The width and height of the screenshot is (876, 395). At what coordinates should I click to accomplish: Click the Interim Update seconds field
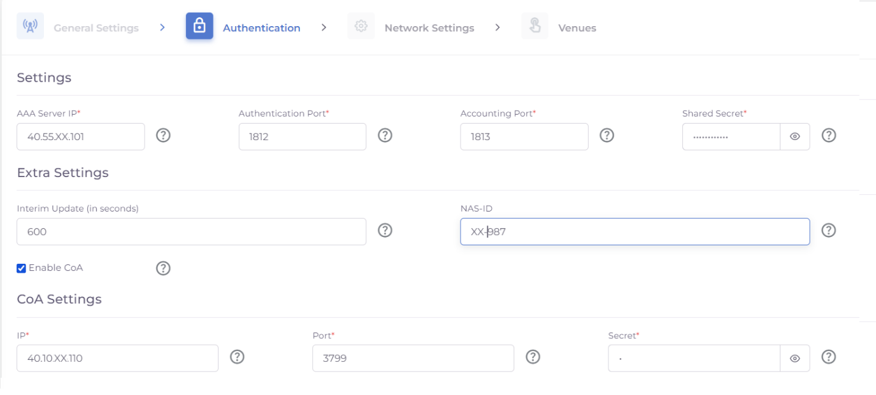pos(191,232)
